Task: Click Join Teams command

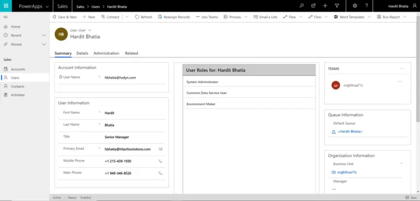Action: (x=207, y=17)
